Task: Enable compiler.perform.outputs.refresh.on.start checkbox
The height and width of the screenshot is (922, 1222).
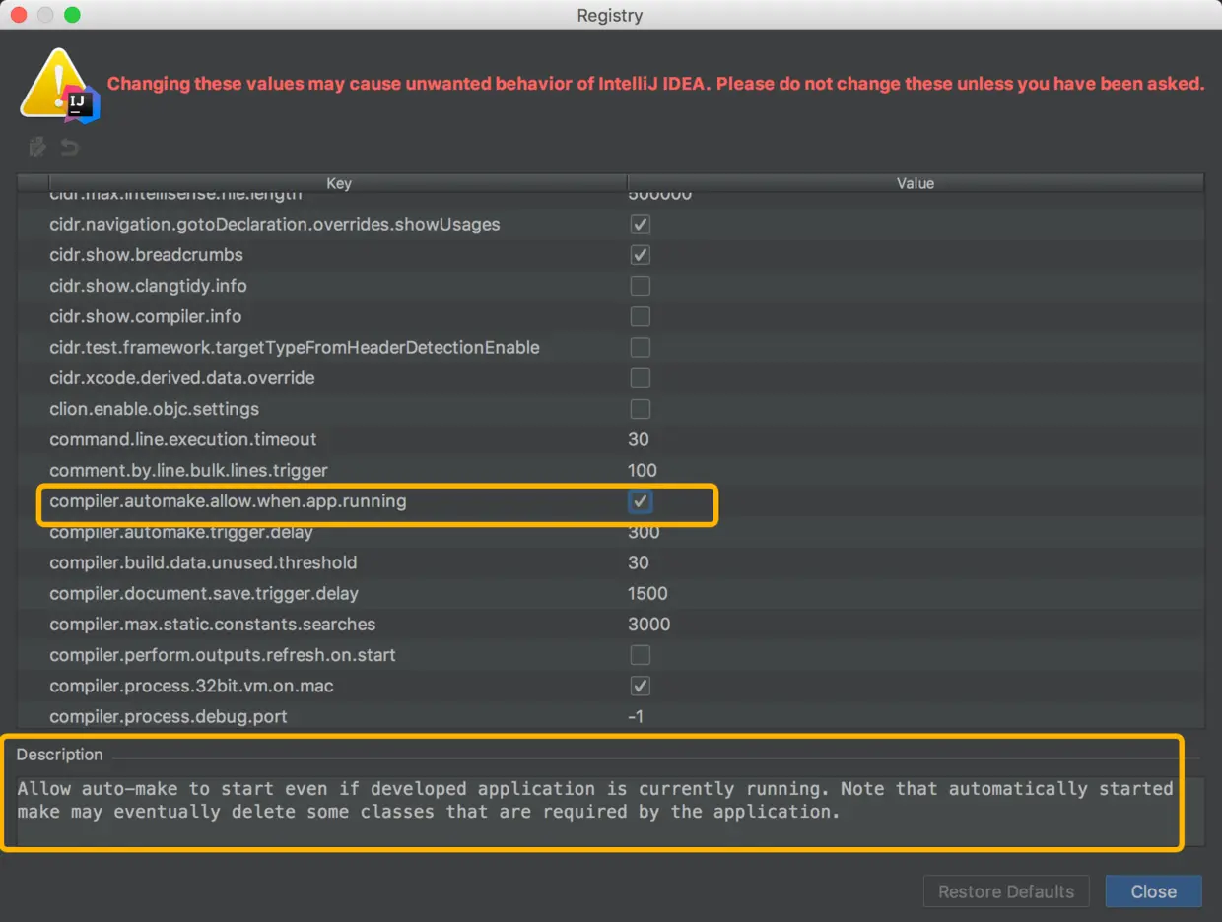Action: pyautogui.click(x=641, y=655)
